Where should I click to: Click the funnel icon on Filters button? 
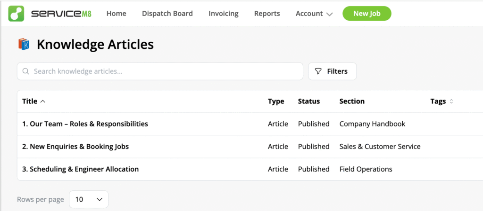[318, 71]
